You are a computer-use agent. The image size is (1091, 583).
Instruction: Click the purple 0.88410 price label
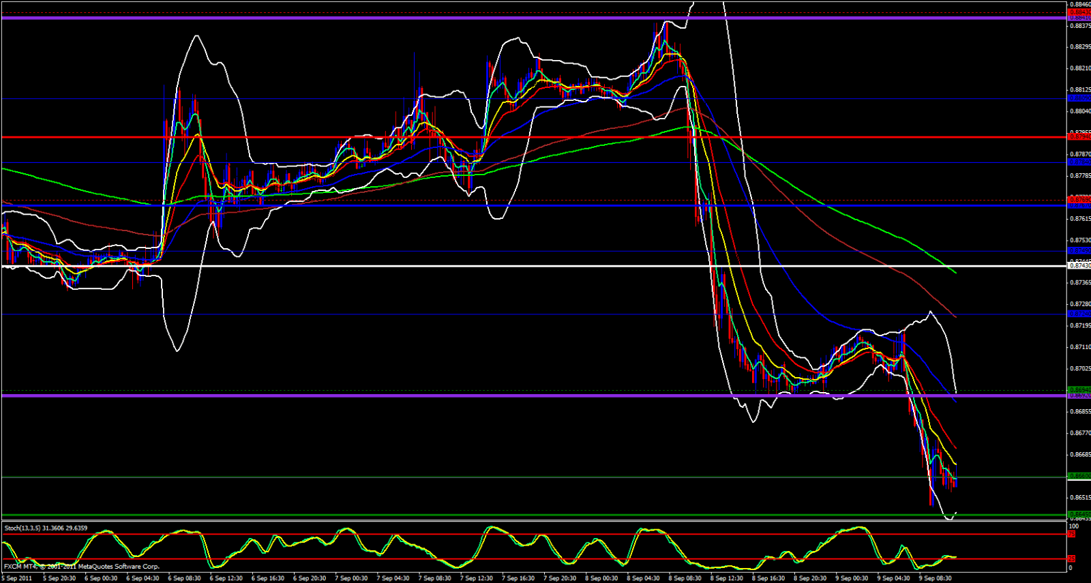[1079, 18]
